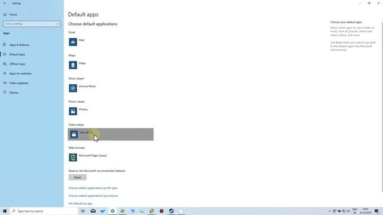Open Task View from the taskbar

[83, 211]
